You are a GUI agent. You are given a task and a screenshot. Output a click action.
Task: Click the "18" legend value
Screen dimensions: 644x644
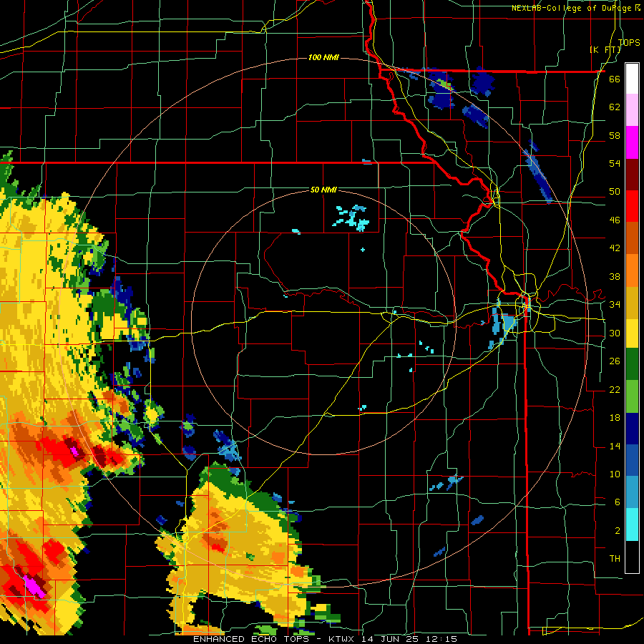pos(615,418)
